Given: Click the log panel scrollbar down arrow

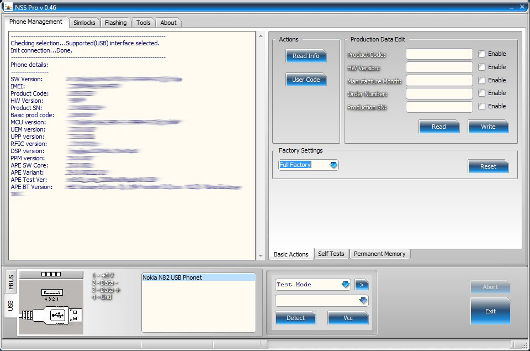Looking at the screenshot, I should [x=260, y=255].
